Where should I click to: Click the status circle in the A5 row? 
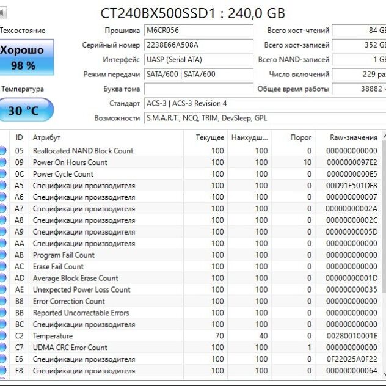pos(2,185)
